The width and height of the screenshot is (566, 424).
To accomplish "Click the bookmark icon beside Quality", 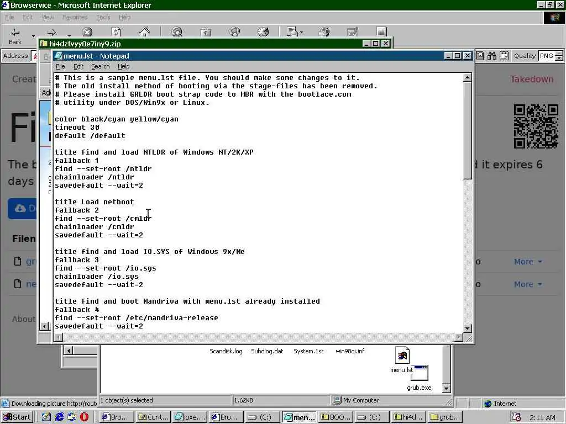I will [x=480, y=56].
